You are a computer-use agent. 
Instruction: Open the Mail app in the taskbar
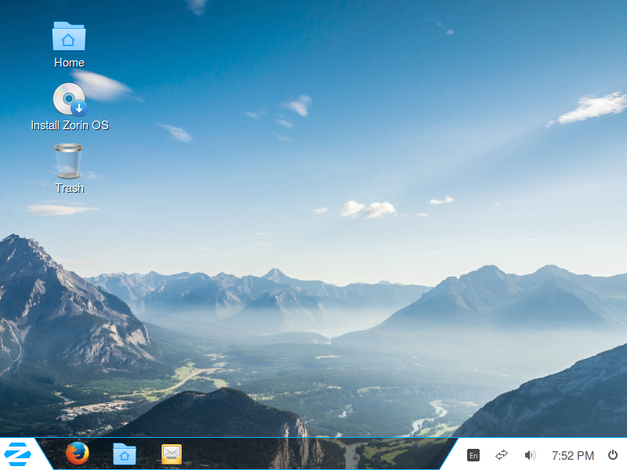click(x=172, y=454)
